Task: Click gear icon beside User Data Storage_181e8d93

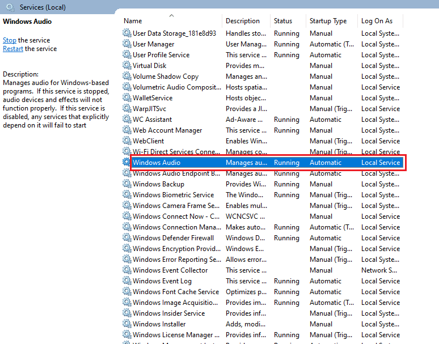Action: 127,33
